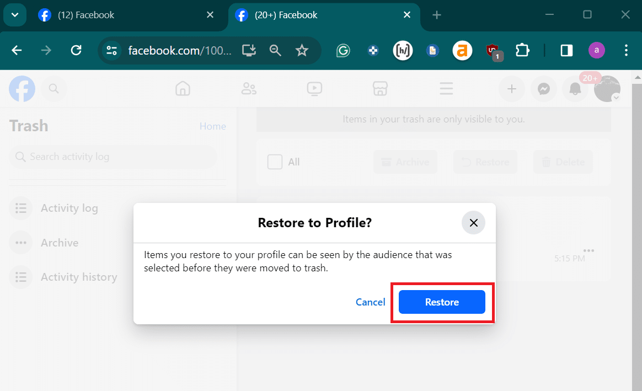Reload the Facebook page
This screenshot has height=391, width=642.
tap(76, 50)
